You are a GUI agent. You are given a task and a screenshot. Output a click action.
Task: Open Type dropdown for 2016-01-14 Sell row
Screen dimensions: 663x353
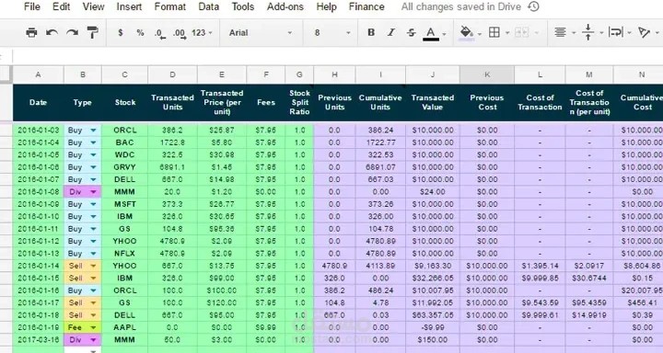point(93,266)
